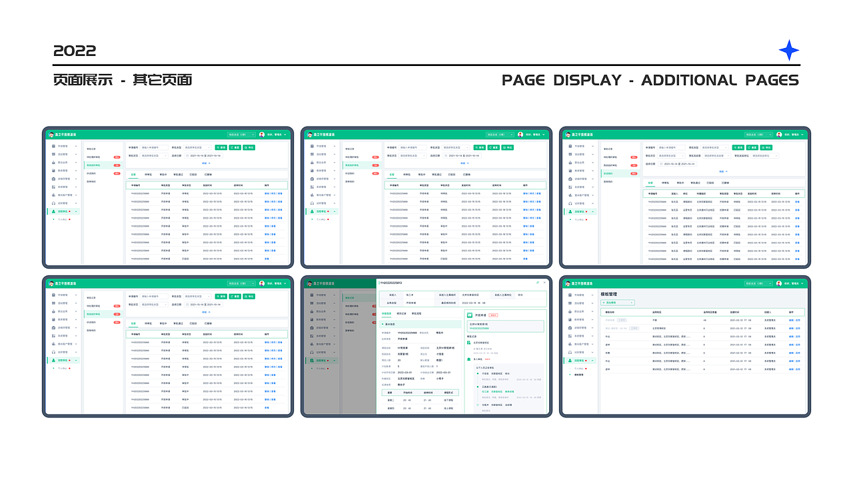Click 导出 export button in top-left screenshot

[x=249, y=147]
